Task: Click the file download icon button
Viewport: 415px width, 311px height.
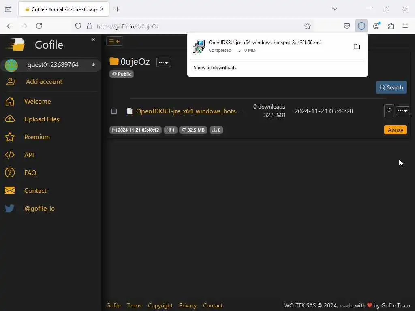Action: [389, 111]
